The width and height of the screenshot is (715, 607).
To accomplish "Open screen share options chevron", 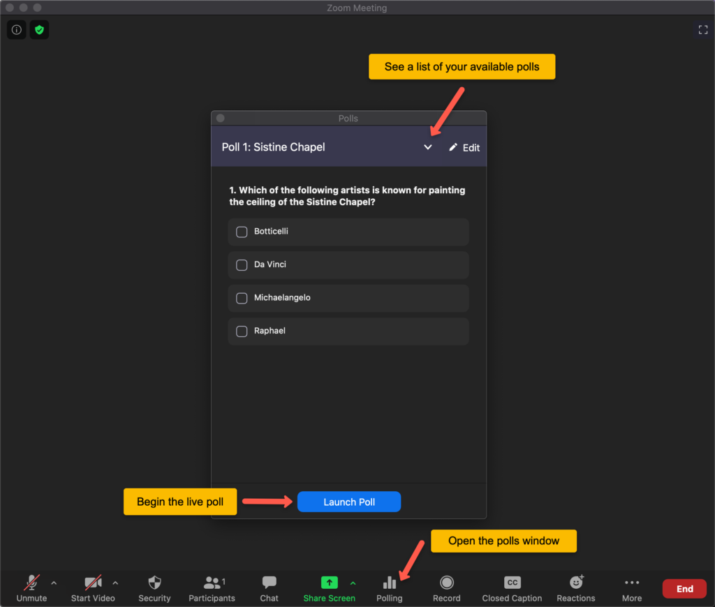I will coord(353,582).
